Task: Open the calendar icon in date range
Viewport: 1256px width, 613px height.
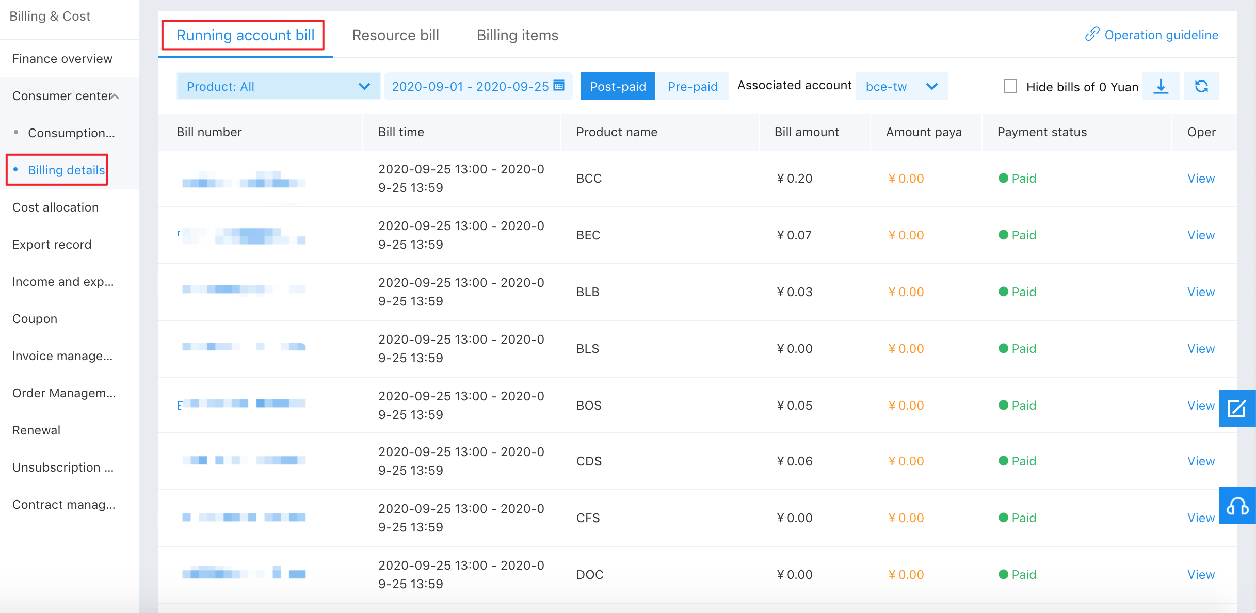Action: (559, 86)
